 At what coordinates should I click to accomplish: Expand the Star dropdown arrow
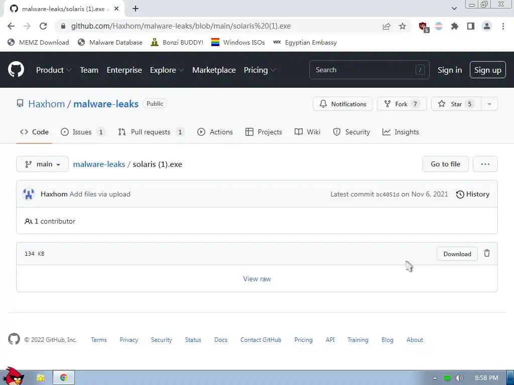click(489, 104)
